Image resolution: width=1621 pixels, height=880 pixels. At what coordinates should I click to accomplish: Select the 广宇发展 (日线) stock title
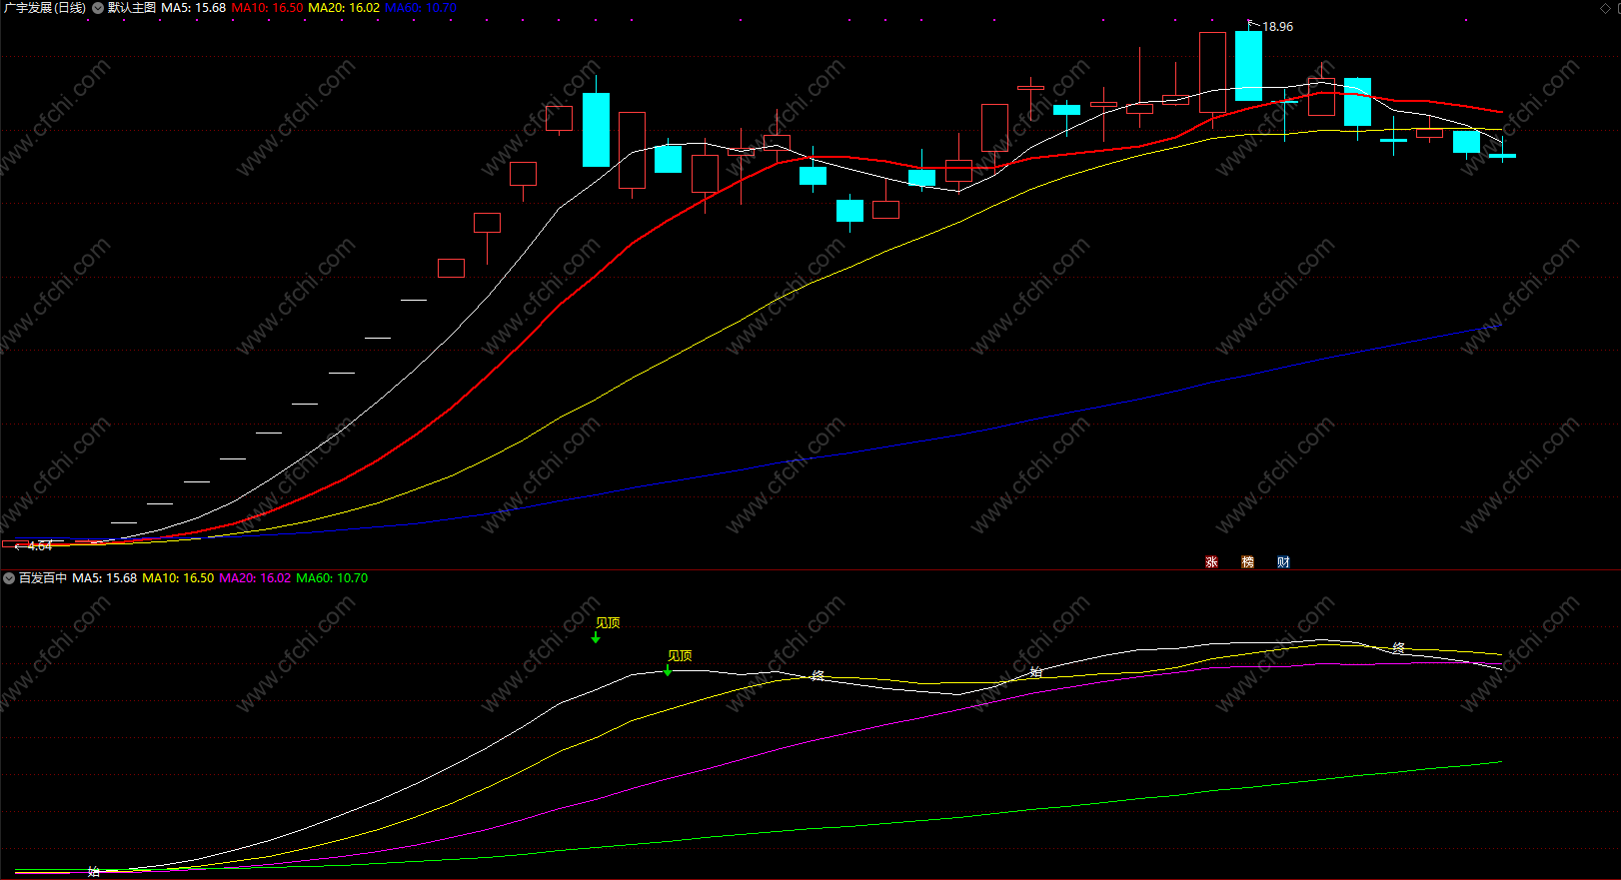[45, 8]
